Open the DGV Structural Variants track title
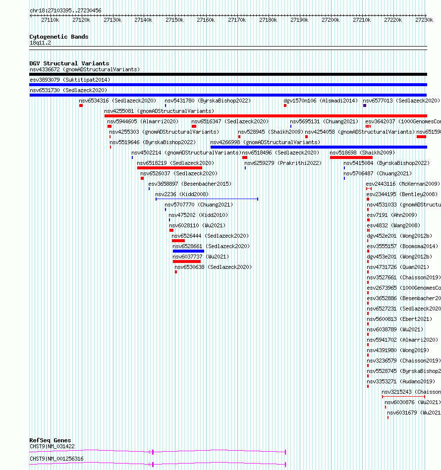441x470 pixels. [69, 63]
